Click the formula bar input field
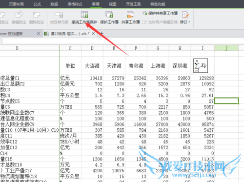This screenshot has width=244, height=182. [x=123, y=41]
